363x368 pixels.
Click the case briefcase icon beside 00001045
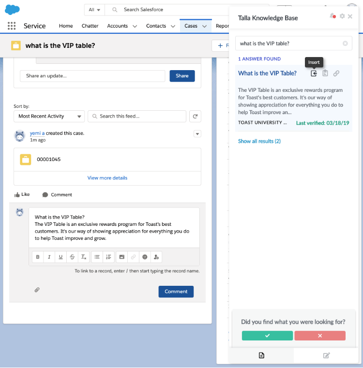pyautogui.click(x=25, y=160)
